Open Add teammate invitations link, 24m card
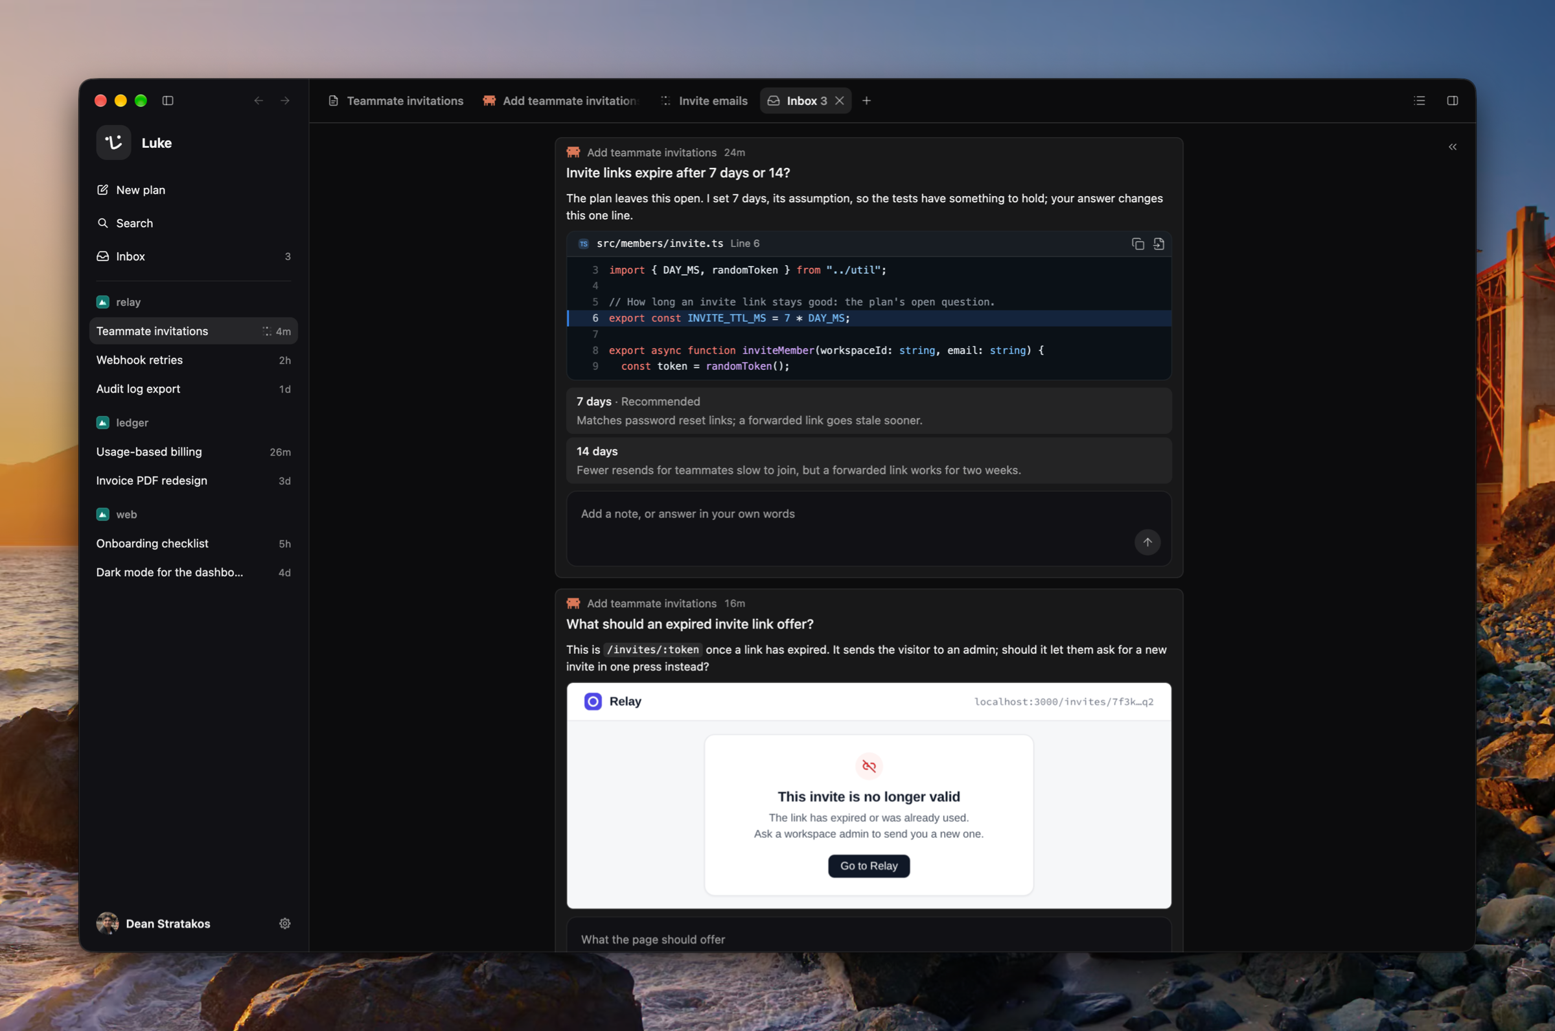Viewport: 1555px width, 1031px height. click(x=651, y=152)
